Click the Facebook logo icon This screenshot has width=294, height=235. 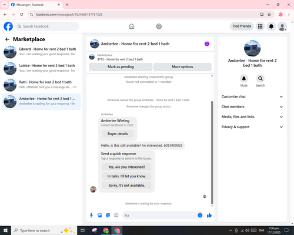pyautogui.click(x=8, y=26)
